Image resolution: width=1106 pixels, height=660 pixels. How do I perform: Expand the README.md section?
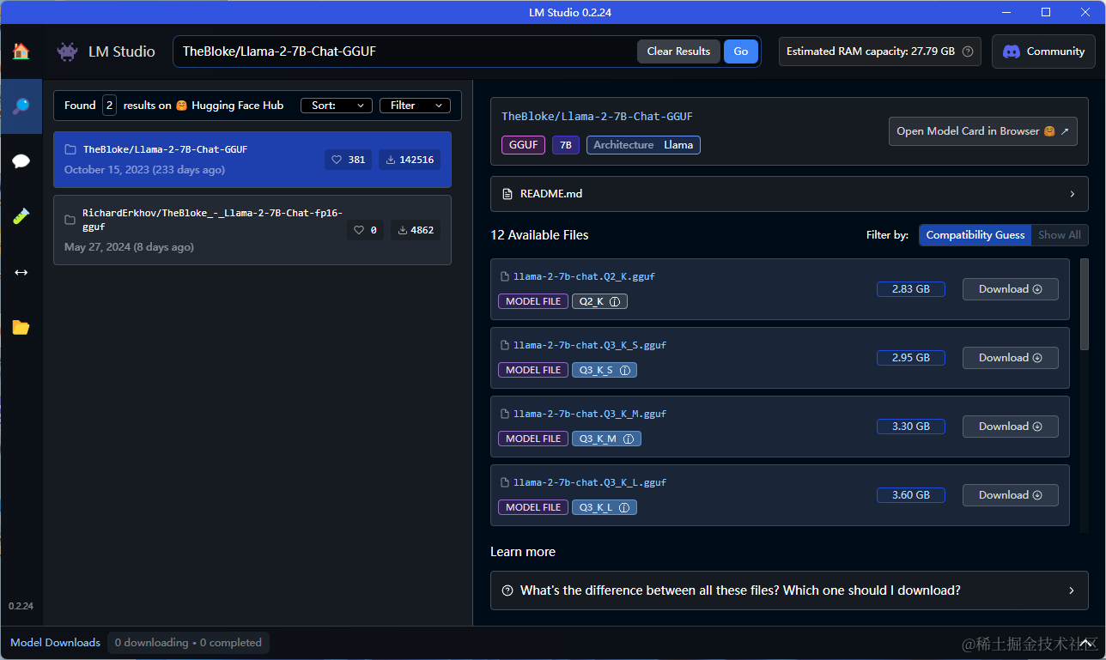click(788, 194)
